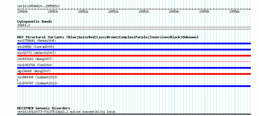Click the right arrowhead of the ruler

tap(250, 9)
